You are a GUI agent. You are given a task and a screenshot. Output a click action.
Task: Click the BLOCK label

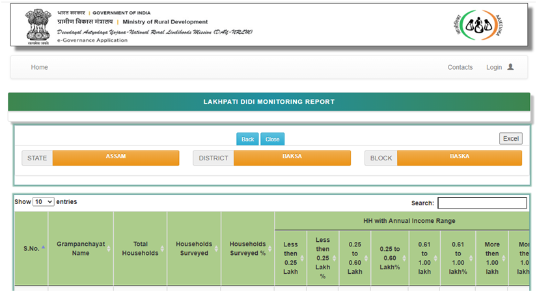click(x=381, y=158)
